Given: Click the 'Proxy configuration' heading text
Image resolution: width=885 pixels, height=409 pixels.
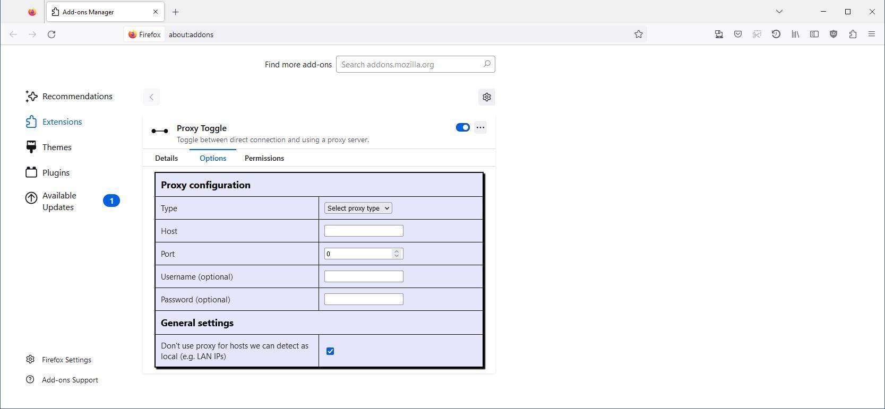Looking at the screenshot, I should [205, 185].
